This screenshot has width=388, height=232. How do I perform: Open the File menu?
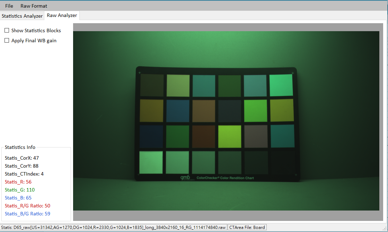9,6
